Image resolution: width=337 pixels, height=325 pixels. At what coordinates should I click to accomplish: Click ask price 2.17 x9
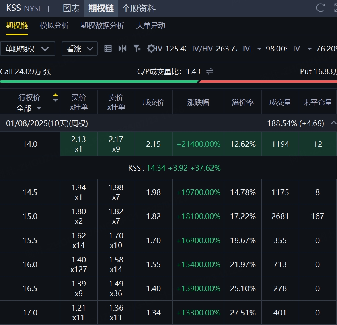click(x=116, y=144)
